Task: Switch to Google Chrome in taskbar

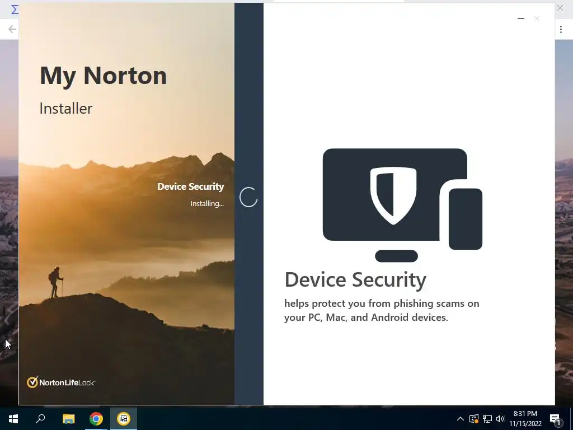Action: pyautogui.click(x=96, y=419)
